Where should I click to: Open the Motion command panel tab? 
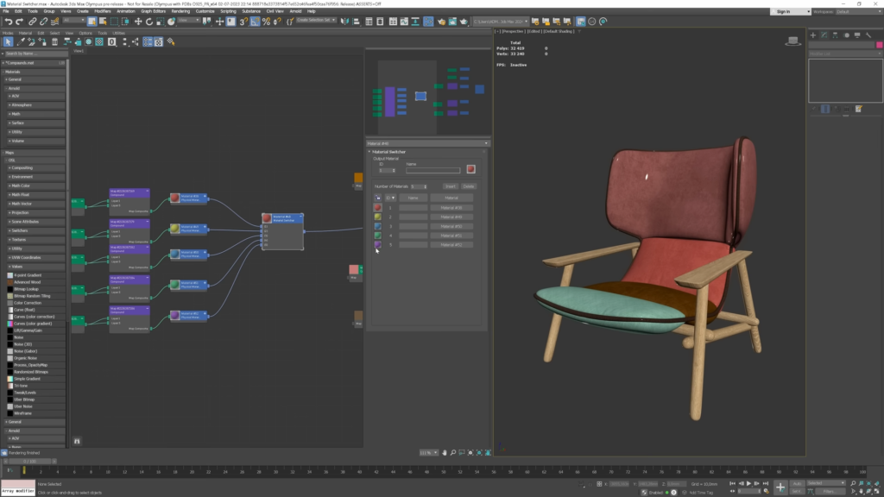coord(846,35)
